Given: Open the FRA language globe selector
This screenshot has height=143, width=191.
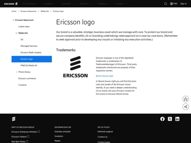Looking at the screenshot, I should click(x=174, y=4).
